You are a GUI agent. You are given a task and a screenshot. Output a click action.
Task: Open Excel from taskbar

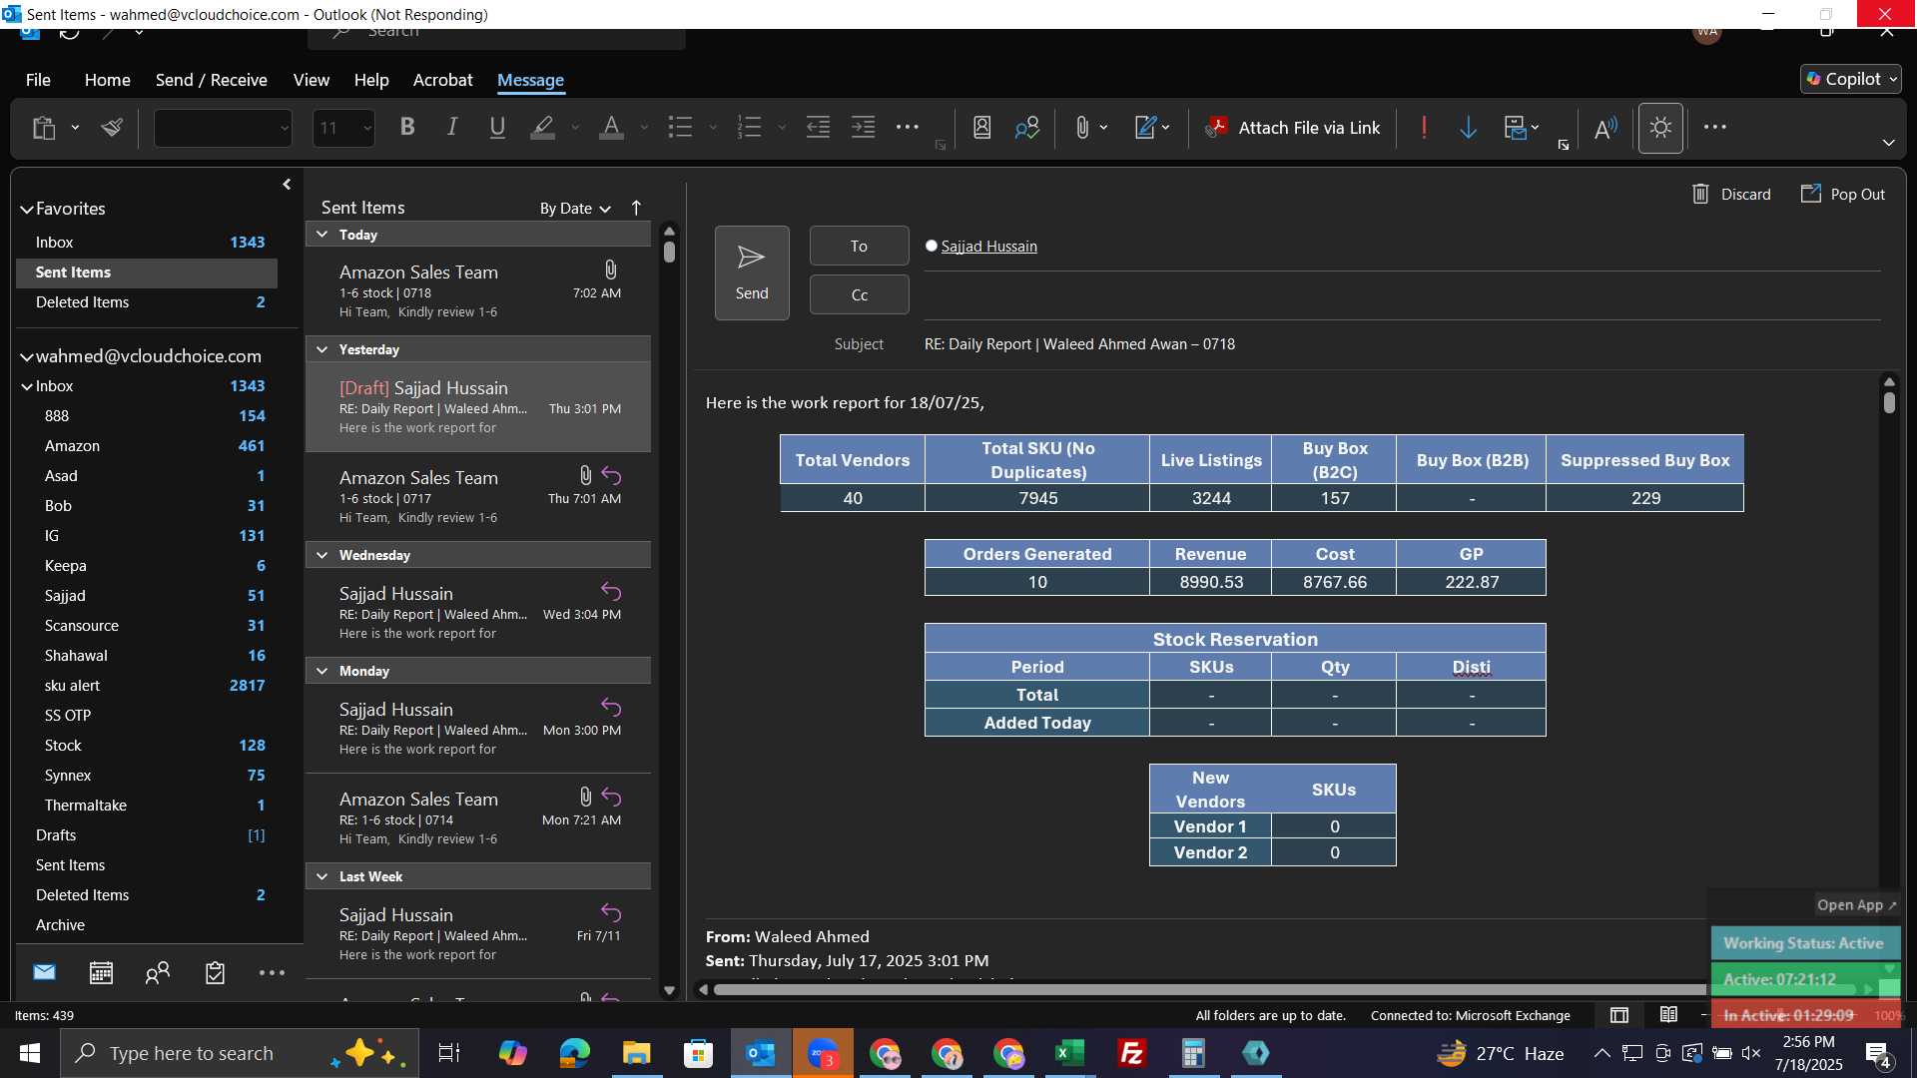pyautogui.click(x=1070, y=1053)
